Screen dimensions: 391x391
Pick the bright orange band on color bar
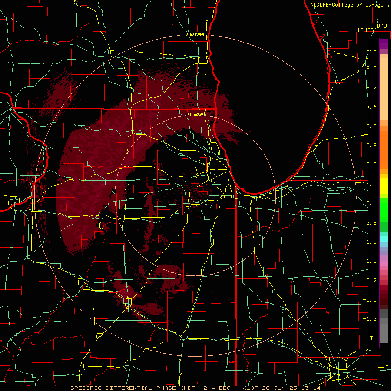[x=384, y=149]
